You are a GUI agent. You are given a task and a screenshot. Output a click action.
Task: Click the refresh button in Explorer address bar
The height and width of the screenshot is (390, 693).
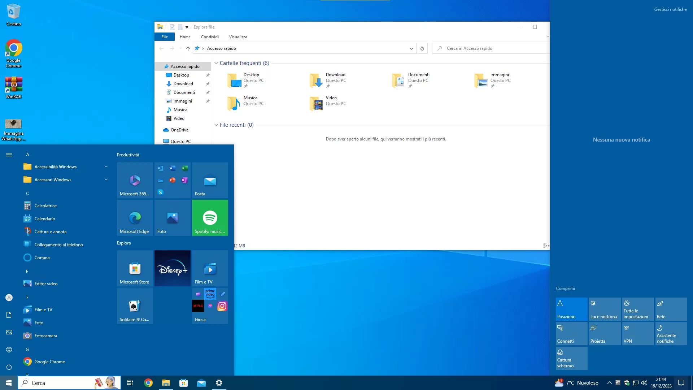[x=422, y=48]
